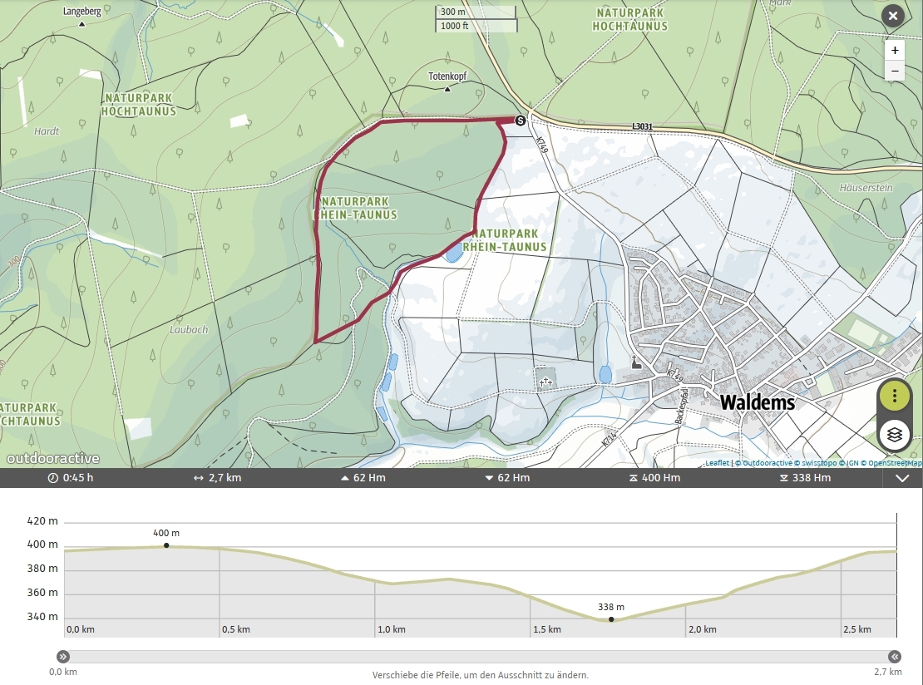Open the Outdooractive attribution link
The image size is (923, 685).
click(765, 463)
